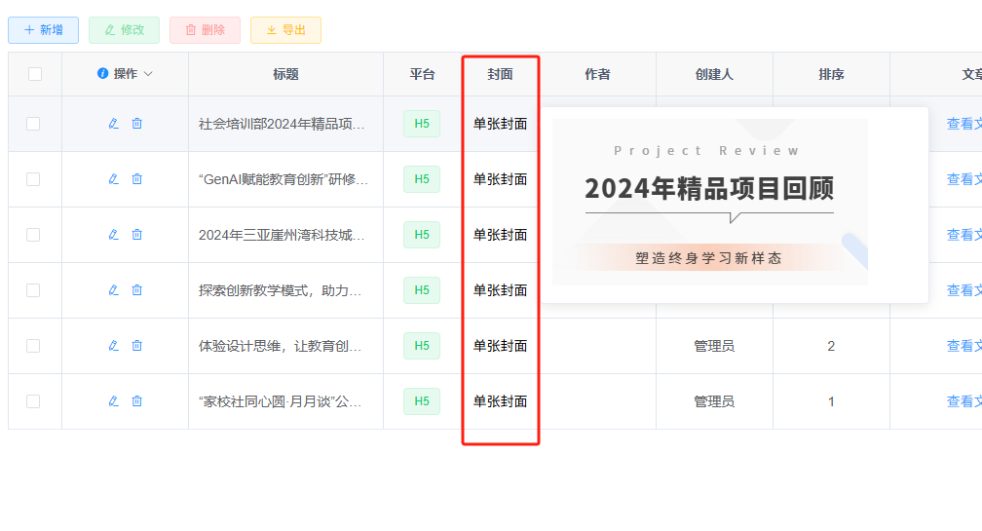The image size is (982, 531).
Task: Edit pencil icon for 体验设计思维 row
Action: [x=113, y=346]
